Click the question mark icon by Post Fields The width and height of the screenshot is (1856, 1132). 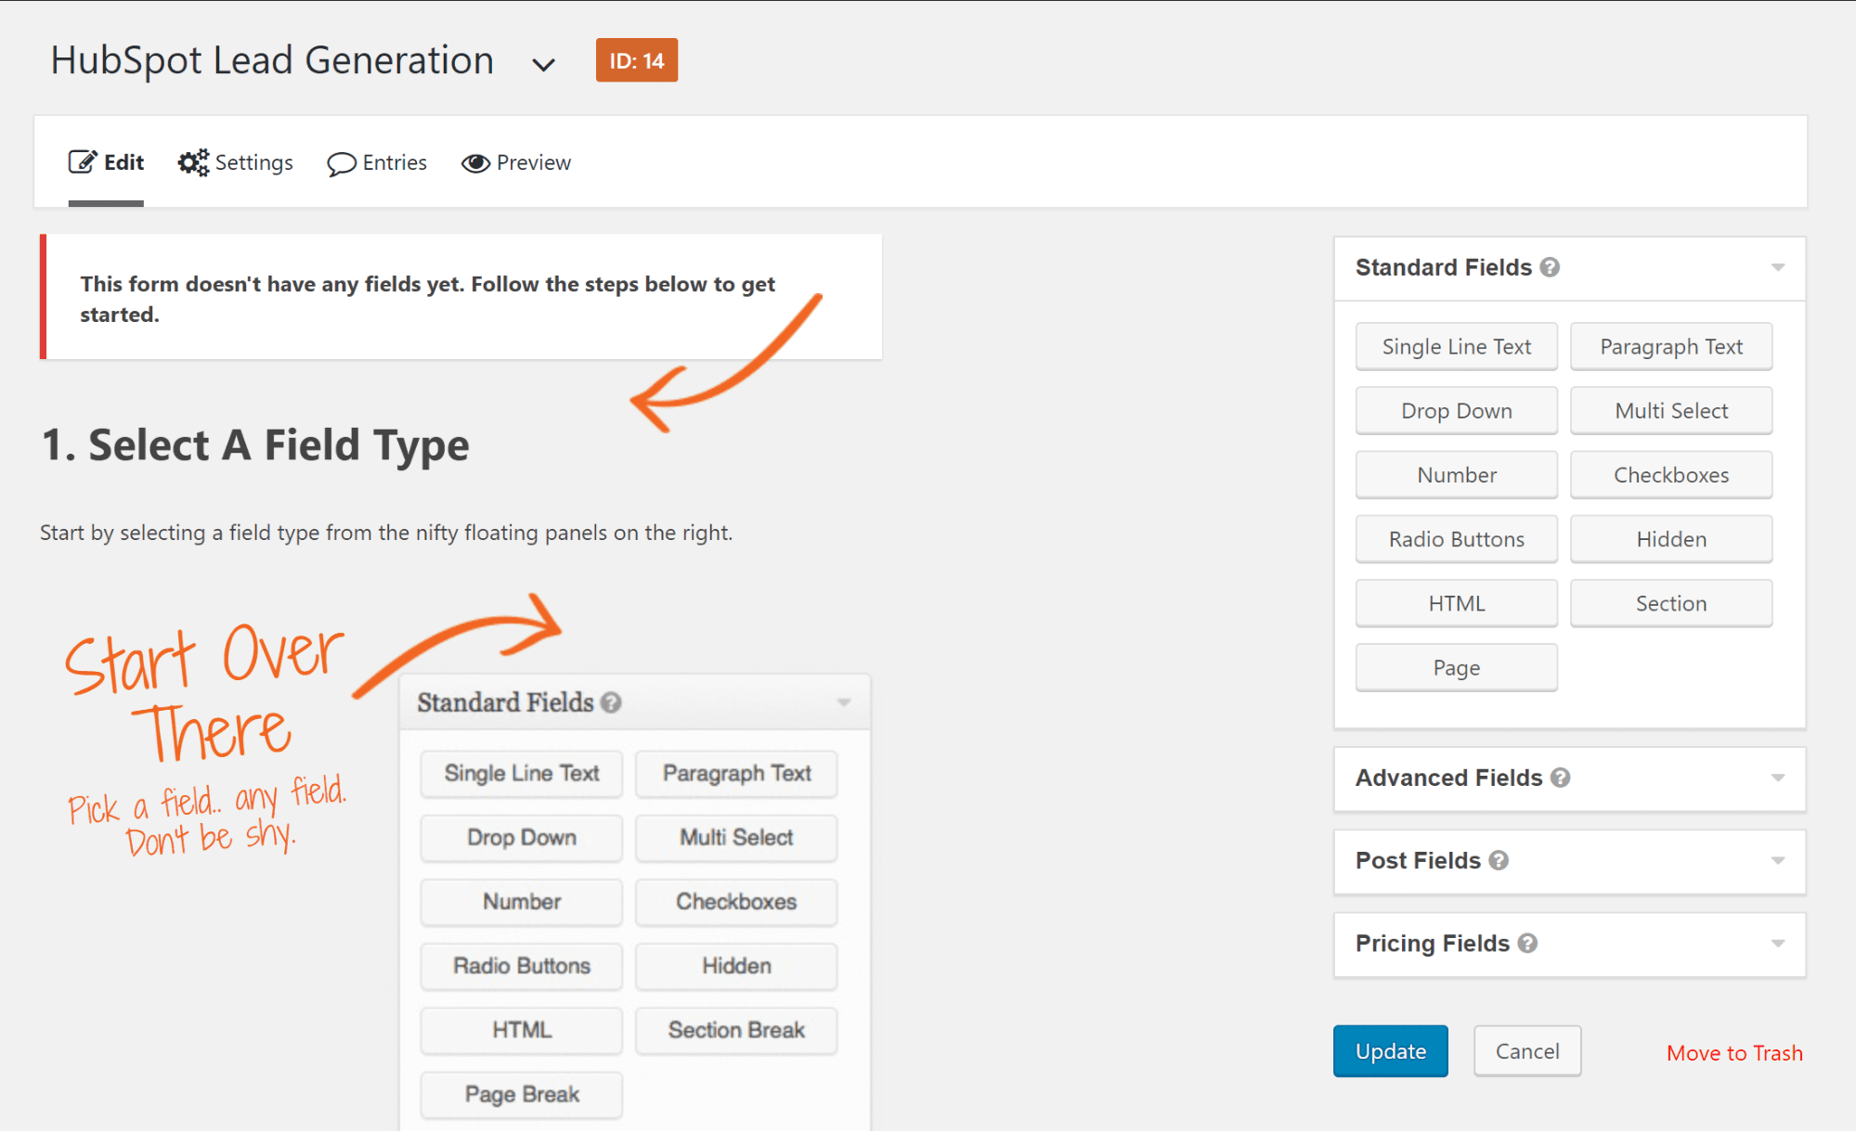pyautogui.click(x=1499, y=860)
